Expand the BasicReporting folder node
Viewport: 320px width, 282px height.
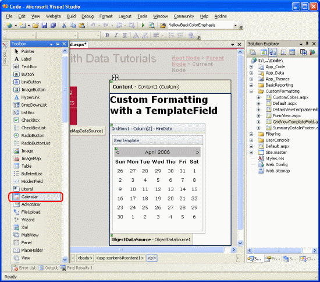(x=251, y=85)
